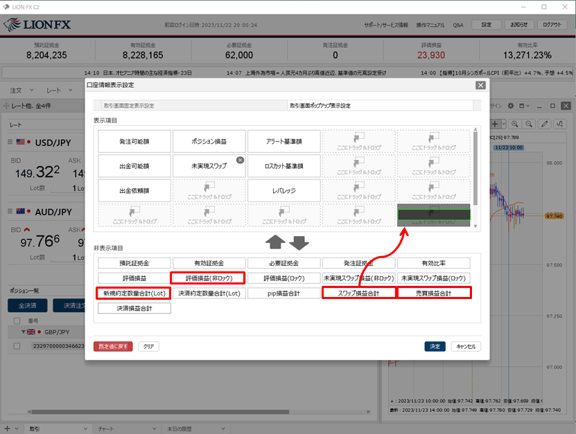Click the down arrow to move item to hidden

pos(299,242)
